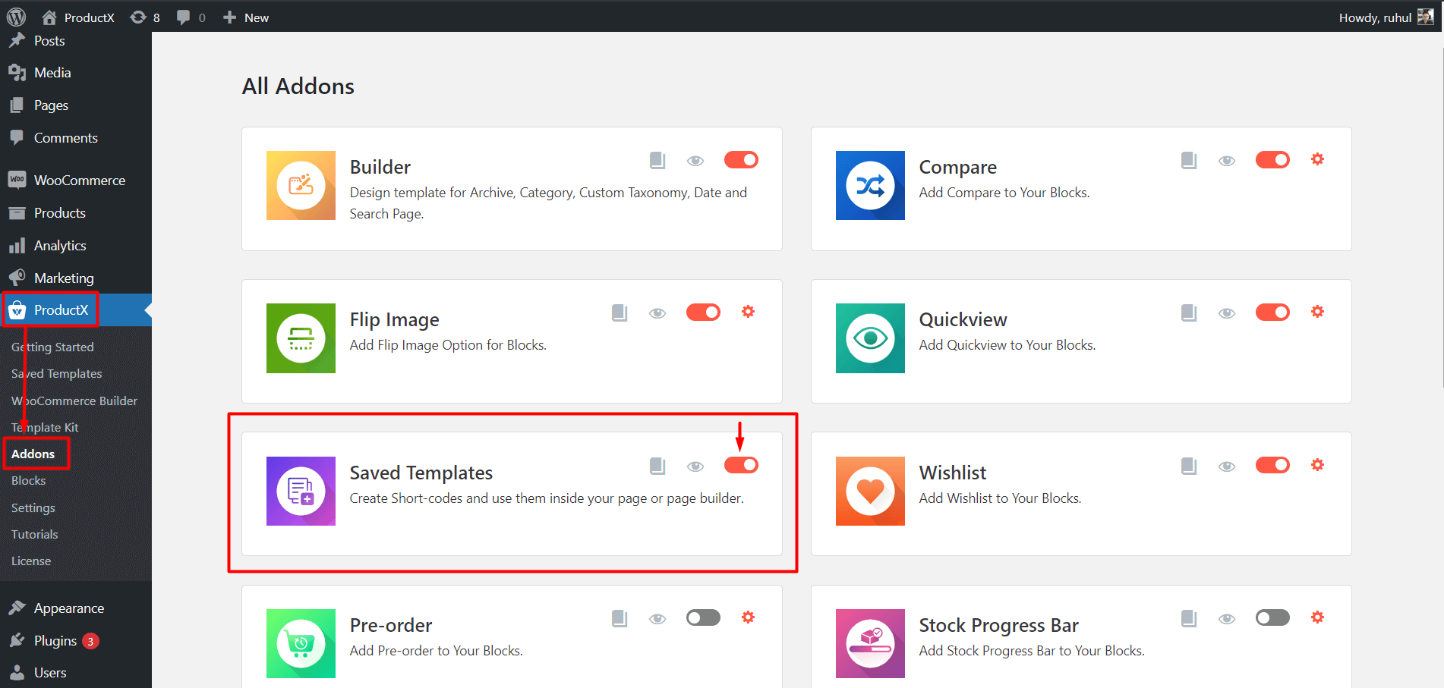Open Pre-order addon settings gear
1444x688 pixels.
tap(749, 617)
